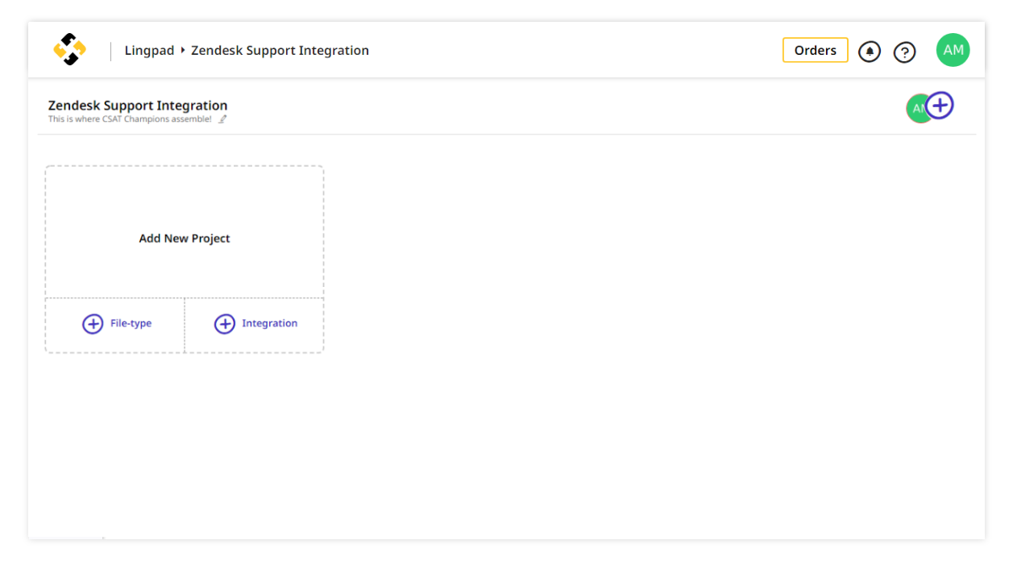Select Zendesk Support Integration breadcrumb
Viewport: 1013px width, 561px height.
pyautogui.click(x=280, y=50)
